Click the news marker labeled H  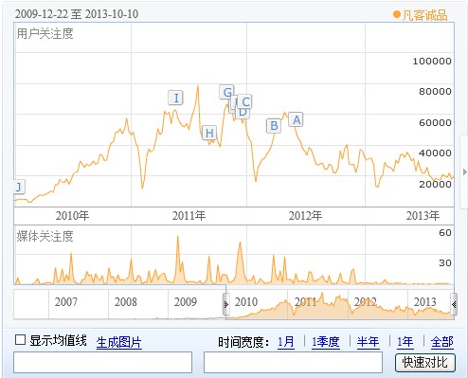209,133
